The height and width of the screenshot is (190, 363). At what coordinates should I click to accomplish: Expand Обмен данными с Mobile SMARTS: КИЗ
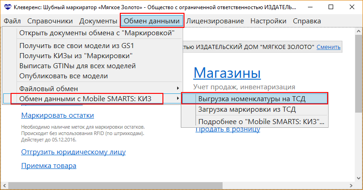coord(93,99)
